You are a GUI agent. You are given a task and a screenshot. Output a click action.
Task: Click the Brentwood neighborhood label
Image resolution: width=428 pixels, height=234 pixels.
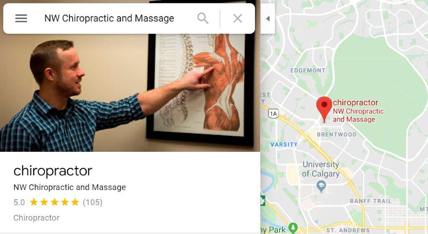336,135
